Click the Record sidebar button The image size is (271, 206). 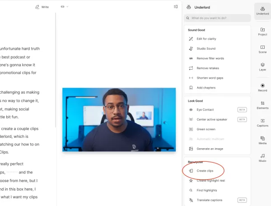pyautogui.click(x=262, y=88)
